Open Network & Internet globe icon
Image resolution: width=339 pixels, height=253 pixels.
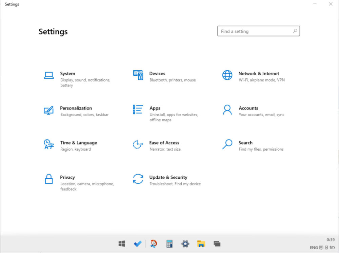pos(227,75)
